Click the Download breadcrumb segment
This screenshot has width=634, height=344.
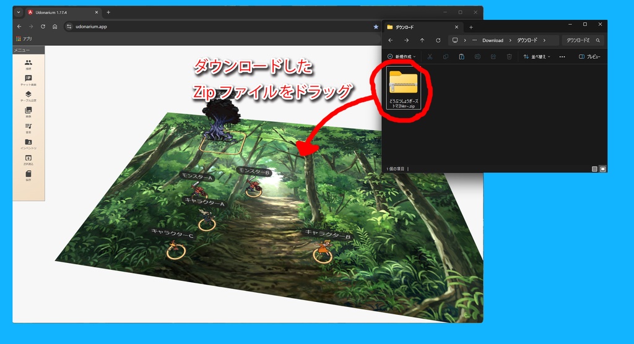click(x=492, y=40)
